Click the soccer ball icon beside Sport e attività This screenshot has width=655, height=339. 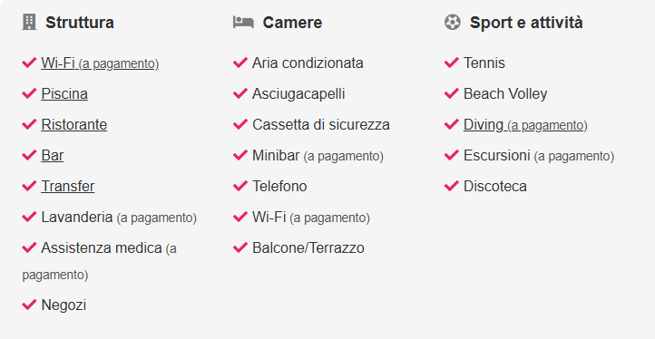453,22
